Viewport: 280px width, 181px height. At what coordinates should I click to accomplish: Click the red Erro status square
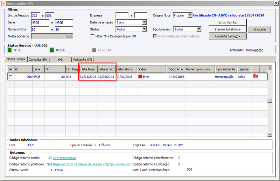tap(140, 76)
